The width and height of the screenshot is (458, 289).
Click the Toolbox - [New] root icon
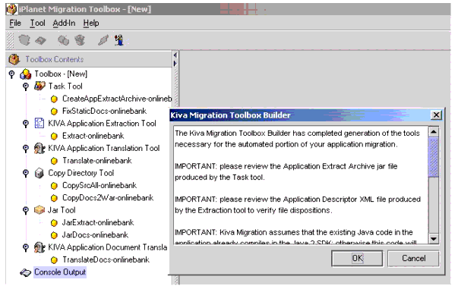(x=25, y=74)
